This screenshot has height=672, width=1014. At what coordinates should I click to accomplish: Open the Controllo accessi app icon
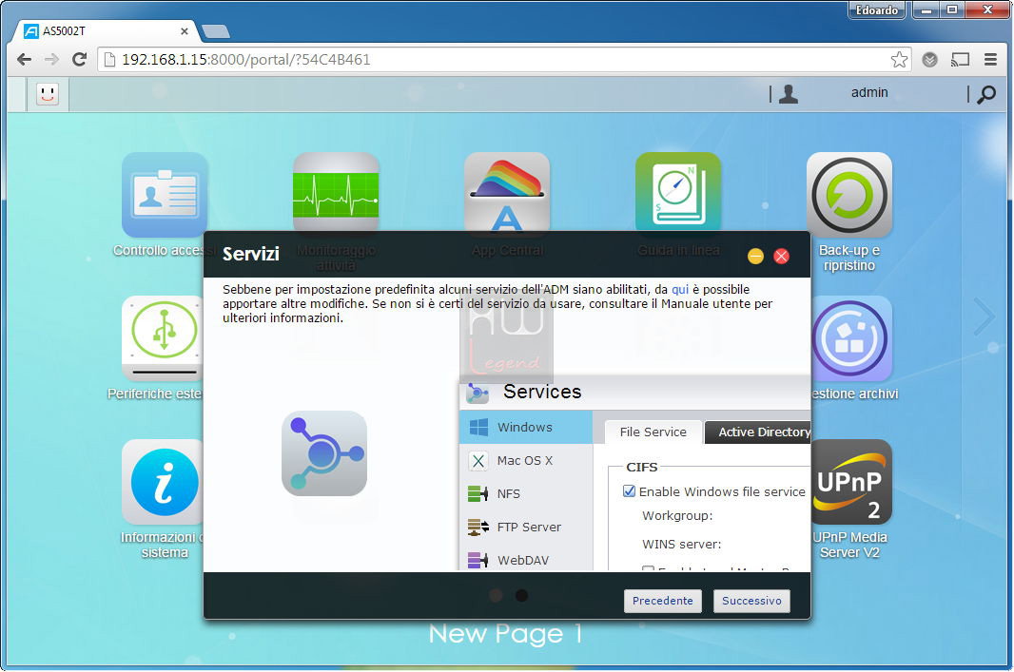click(165, 195)
